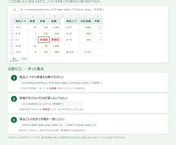Viewport: 176px width, 145px height.
Task: Select column header D
Action: point(55,16)
